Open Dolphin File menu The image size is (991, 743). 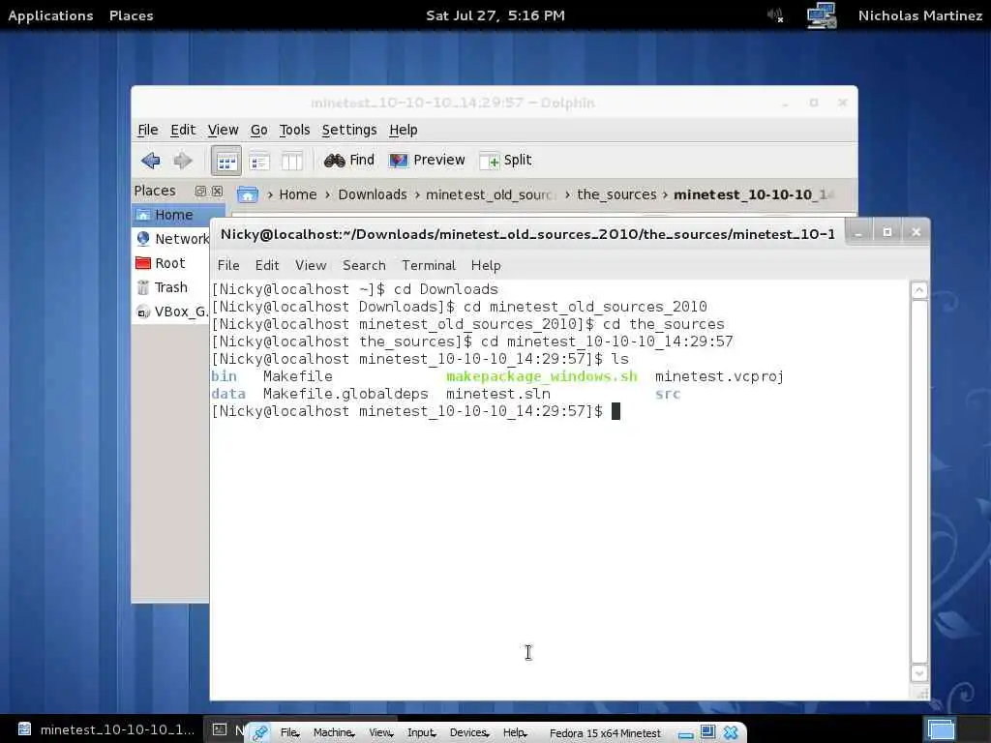[148, 131]
